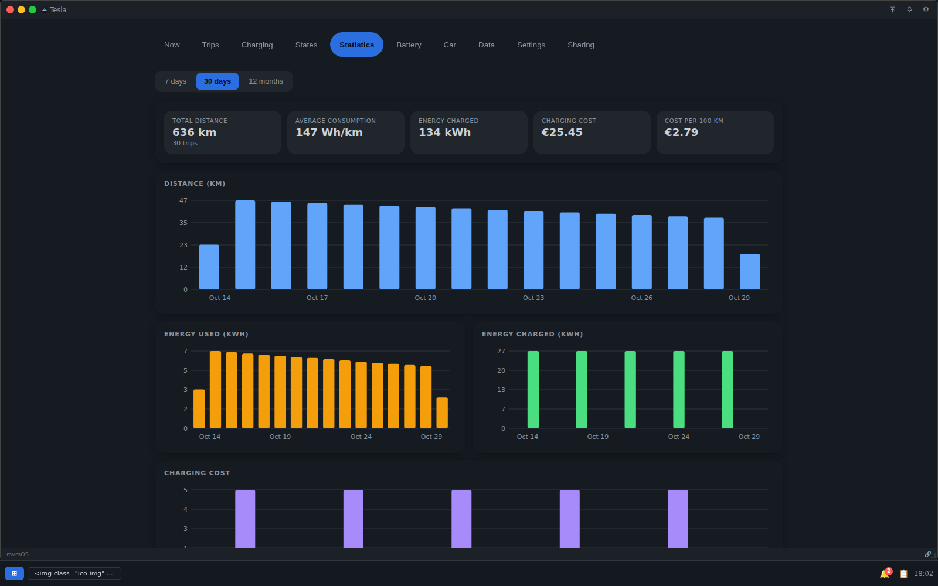Switch range to 12 months
Viewport: 938px width, 586px height.
[x=266, y=81]
